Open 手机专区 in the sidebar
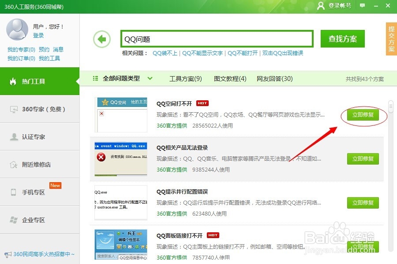397x264 pixels. pos(40,192)
